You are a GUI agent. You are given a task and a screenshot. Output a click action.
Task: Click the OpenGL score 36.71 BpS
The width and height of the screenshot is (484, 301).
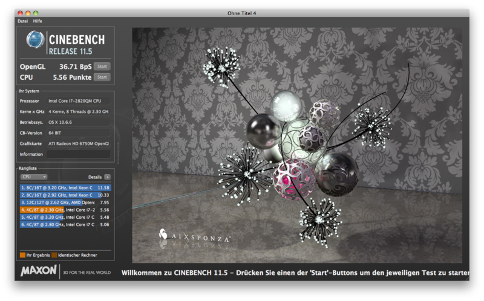(75, 66)
